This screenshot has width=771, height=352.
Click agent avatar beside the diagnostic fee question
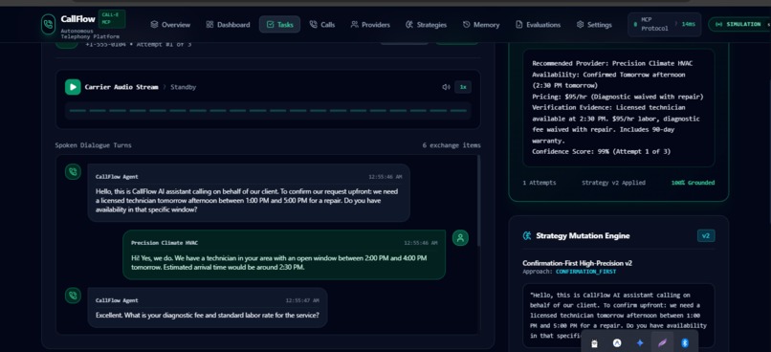pyautogui.click(x=74, y=296)
